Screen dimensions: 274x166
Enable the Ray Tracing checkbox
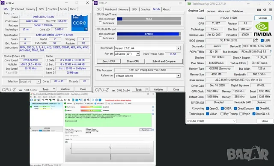tap(222, 114)
